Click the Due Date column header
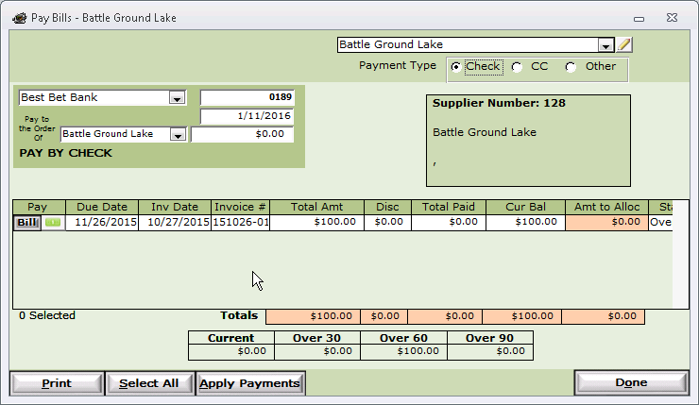This screenshot has height=405, width=699. 102,207
